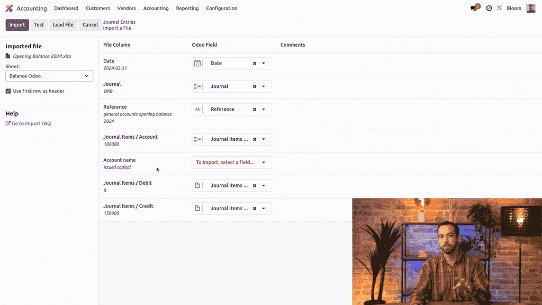Click the Load File button
The image size is (542, 305).
[63, 25]
